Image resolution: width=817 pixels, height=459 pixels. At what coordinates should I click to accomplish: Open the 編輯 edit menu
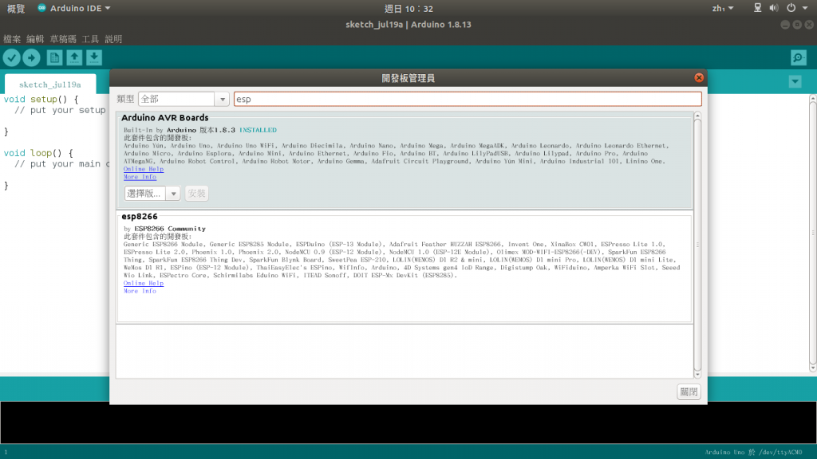[x=35, y=39]
